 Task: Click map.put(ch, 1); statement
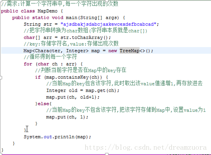point(67,117)
